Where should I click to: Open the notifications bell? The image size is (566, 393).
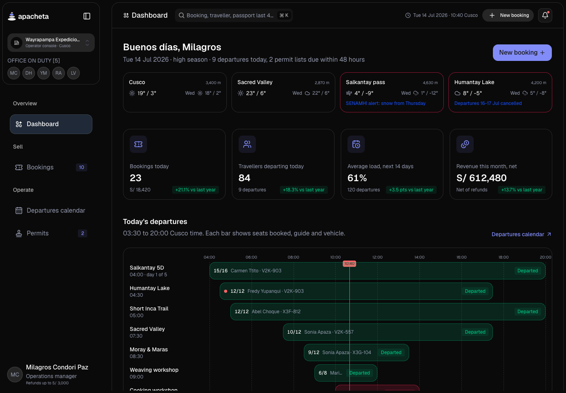click(x=545, y=15)
